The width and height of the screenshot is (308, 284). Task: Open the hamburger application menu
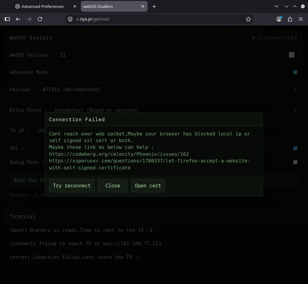[x=301, y=19]
